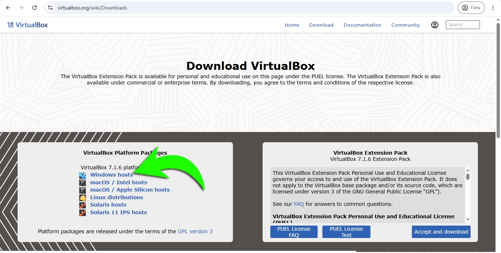Image resolution: width=501 pixels, height=253 pixels.
Task: Click the Windows hosts icon
Action: click(x=83, y=175)
